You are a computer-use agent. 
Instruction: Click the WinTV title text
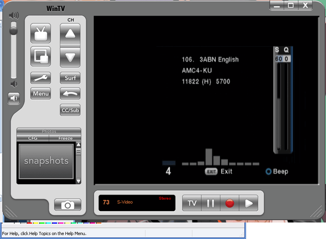click(x=55, y=9)
